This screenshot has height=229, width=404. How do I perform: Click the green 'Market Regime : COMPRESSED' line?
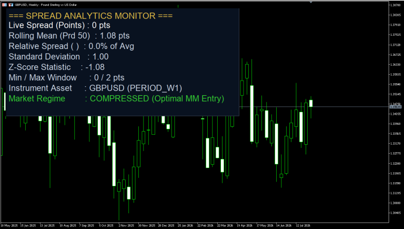tap(116, 98)
